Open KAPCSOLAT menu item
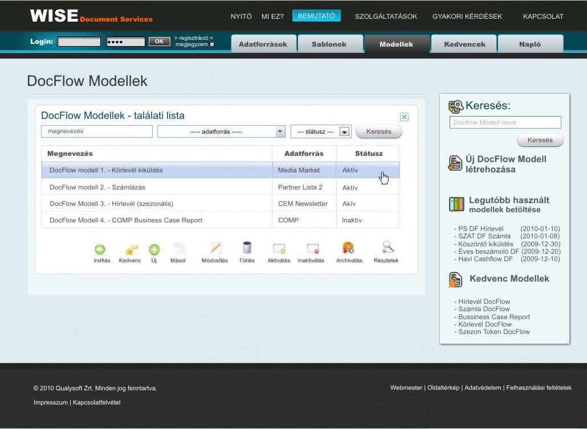 coord(543,16)
